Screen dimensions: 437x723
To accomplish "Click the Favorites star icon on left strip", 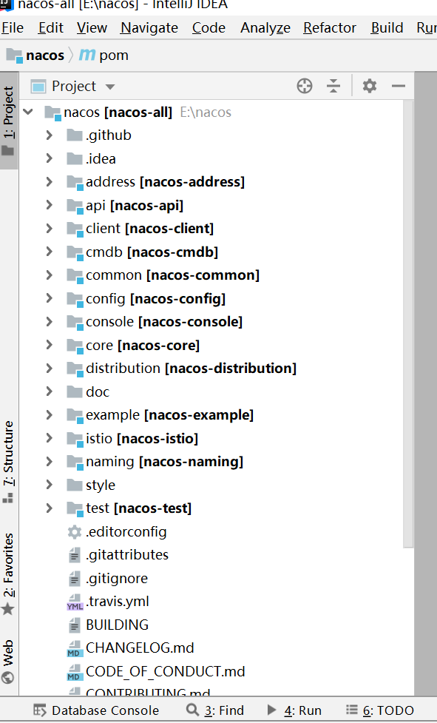I will click(8, 610).
